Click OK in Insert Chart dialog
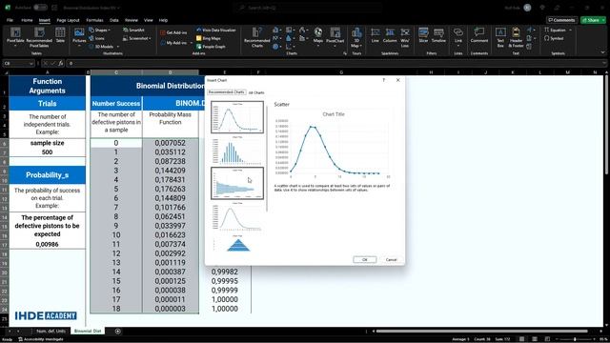This screenshot has width=610, height=343. 364,259
